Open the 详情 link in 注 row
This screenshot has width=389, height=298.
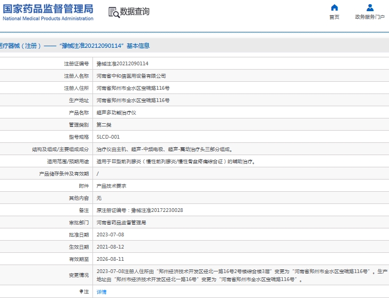coord(101,292)
